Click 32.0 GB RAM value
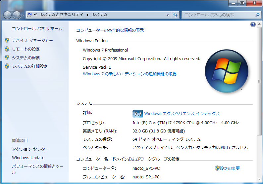The width and height of the screenshot is (263, 184). click(159, 131)
